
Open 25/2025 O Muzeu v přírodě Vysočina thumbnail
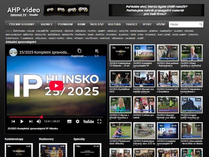(120, 105)
